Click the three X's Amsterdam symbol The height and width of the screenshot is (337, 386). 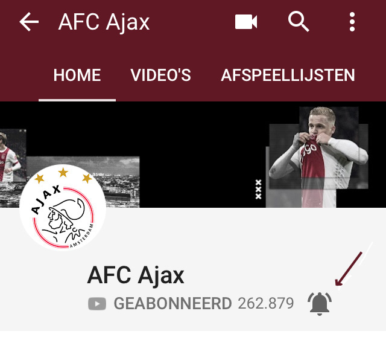(x=258, y=189)
